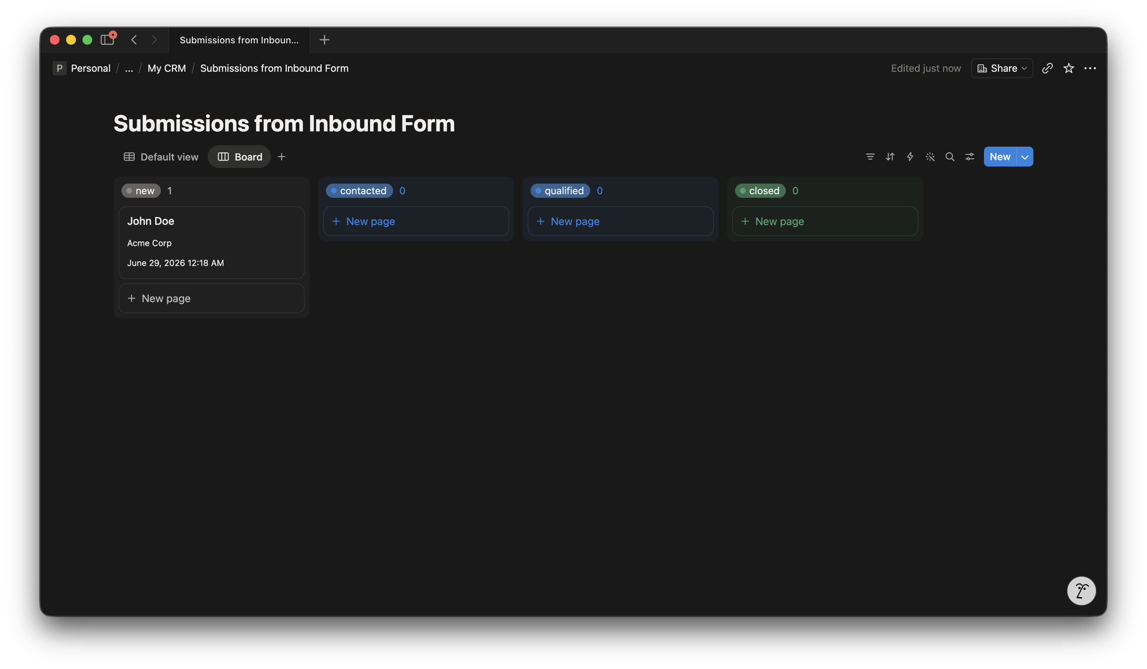Image resolution: width=1147 pixels, height=669 pixels.
Task: Go forward with the right arrow
Action: tap(154, 40)
